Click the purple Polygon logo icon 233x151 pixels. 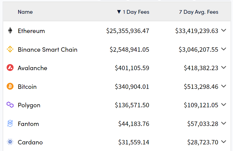[x=10, y=105]
